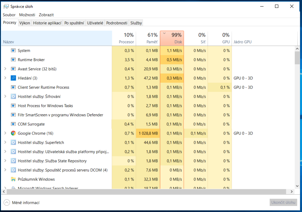This screenshot has width=302, height=212.
Task: Click the System process icon
Action: click(x=13, y=51)
